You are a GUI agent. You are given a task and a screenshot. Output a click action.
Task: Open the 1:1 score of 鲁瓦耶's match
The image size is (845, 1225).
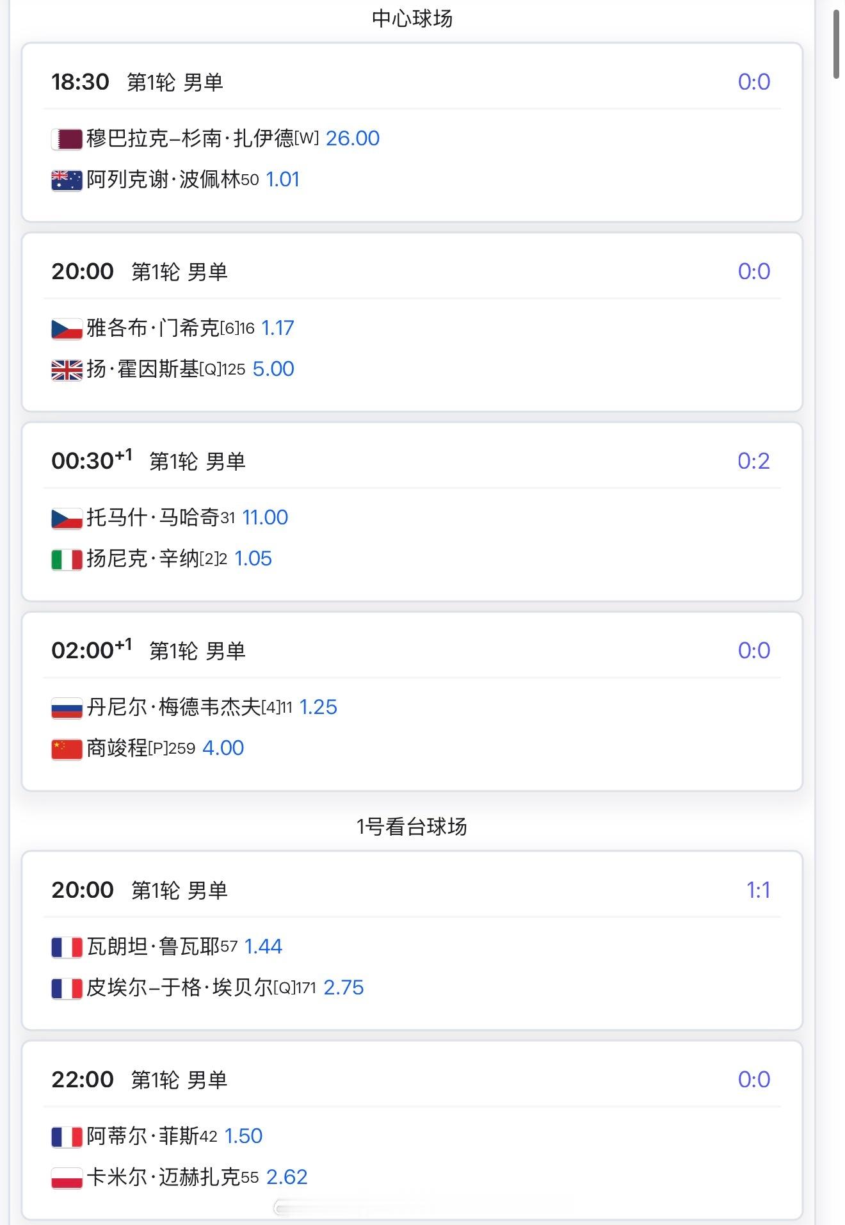[x=758, y=890]
